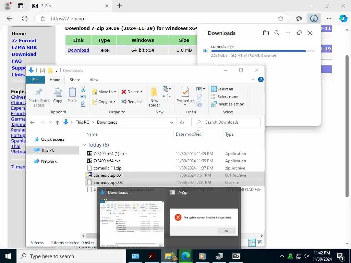Switch to the Share ribbon tab
The height and width of the screenshot is (263, 351).
point(75,80)
